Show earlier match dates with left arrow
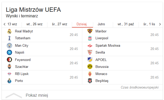This screenshot has width=164, height=100. tap(4, 24)
